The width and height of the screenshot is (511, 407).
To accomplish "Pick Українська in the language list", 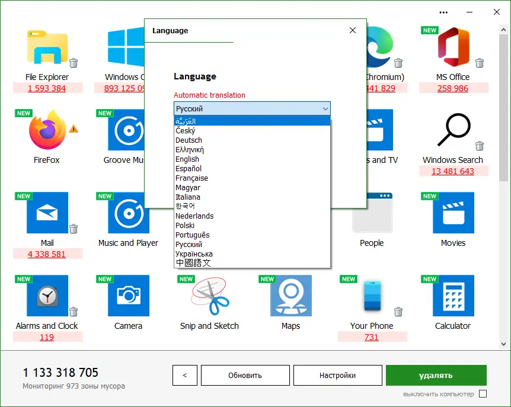I will coord(252,254).
